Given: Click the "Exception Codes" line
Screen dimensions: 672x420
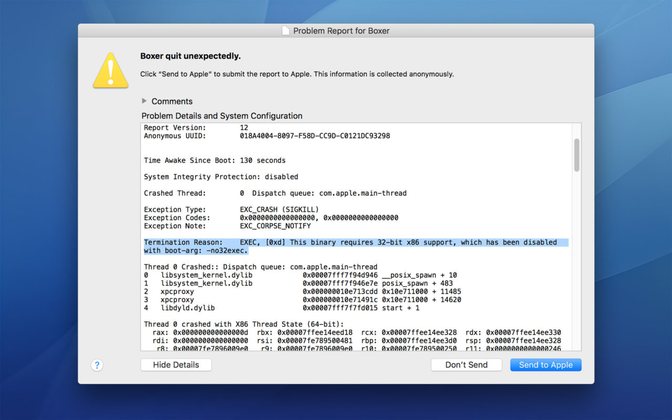Looking at the screenshot, I should point(271,218).
